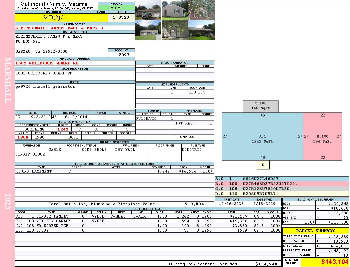This screenshot has width=350, height=267.
Task: Select fuel type ELECTRIC
Action: click(192, 150)
